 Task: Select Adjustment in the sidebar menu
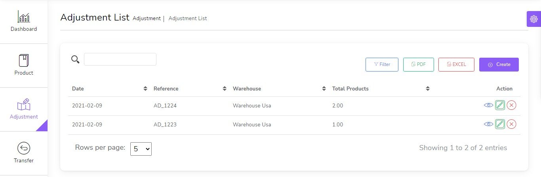(x=24, y=109)
